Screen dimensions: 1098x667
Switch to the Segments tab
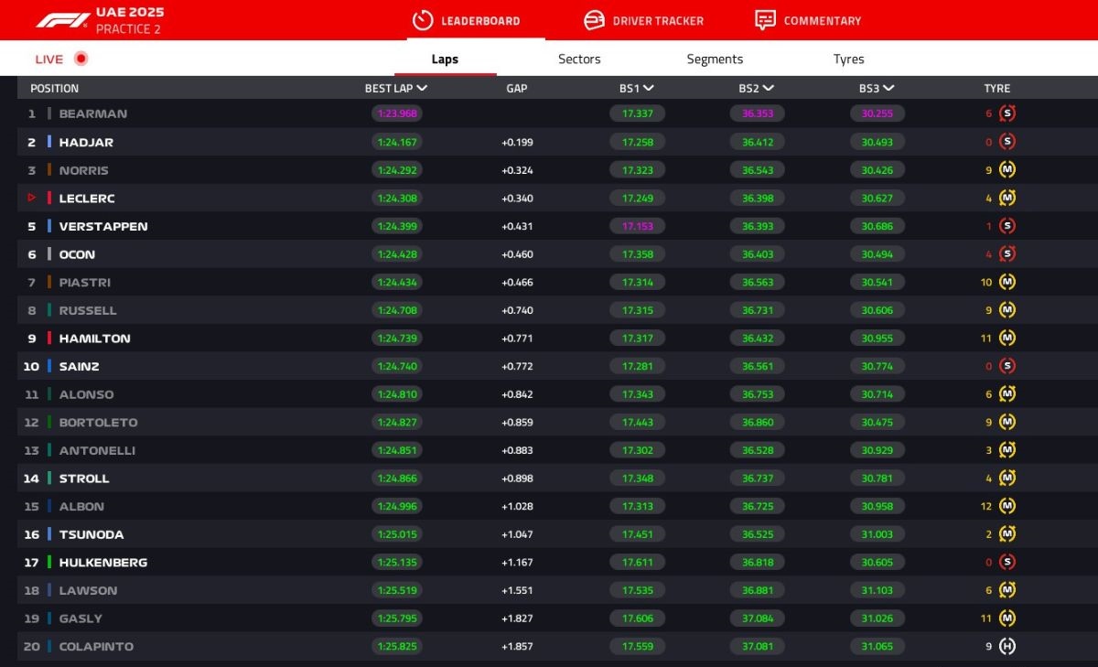point(715,59)
